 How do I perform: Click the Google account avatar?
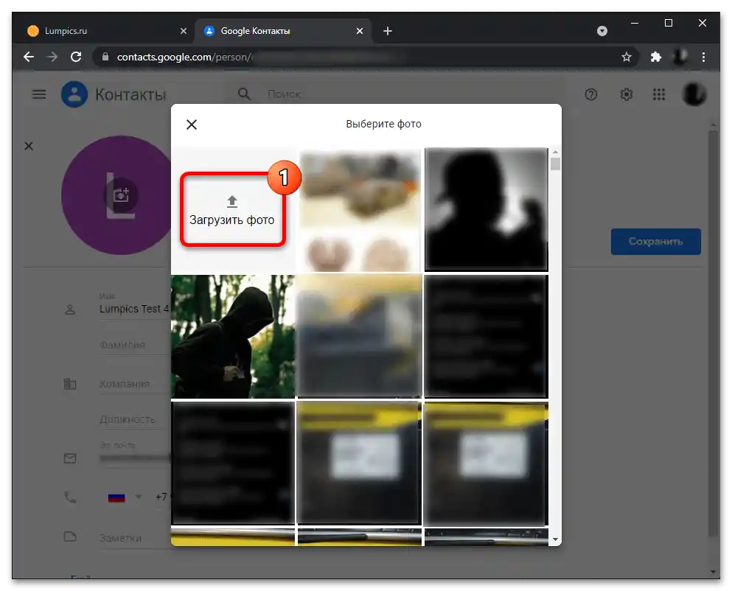694,94
